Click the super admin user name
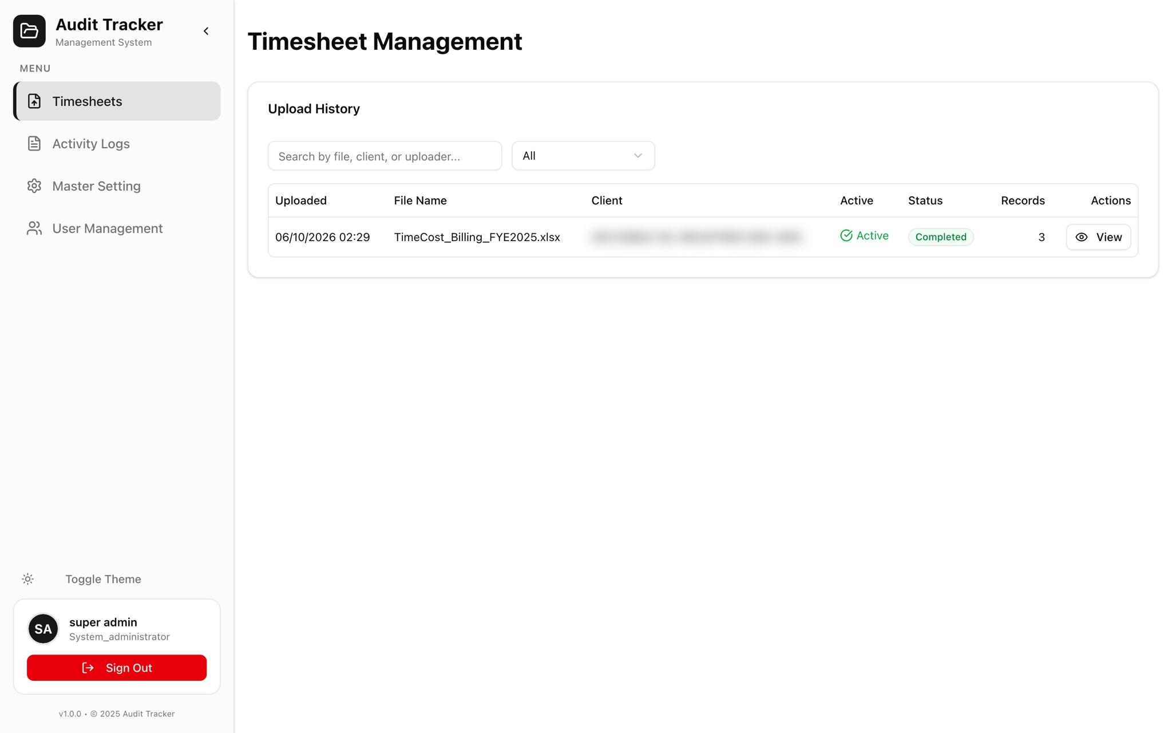The width and height of the screenshot is (1172, 733). click(103, 622)
